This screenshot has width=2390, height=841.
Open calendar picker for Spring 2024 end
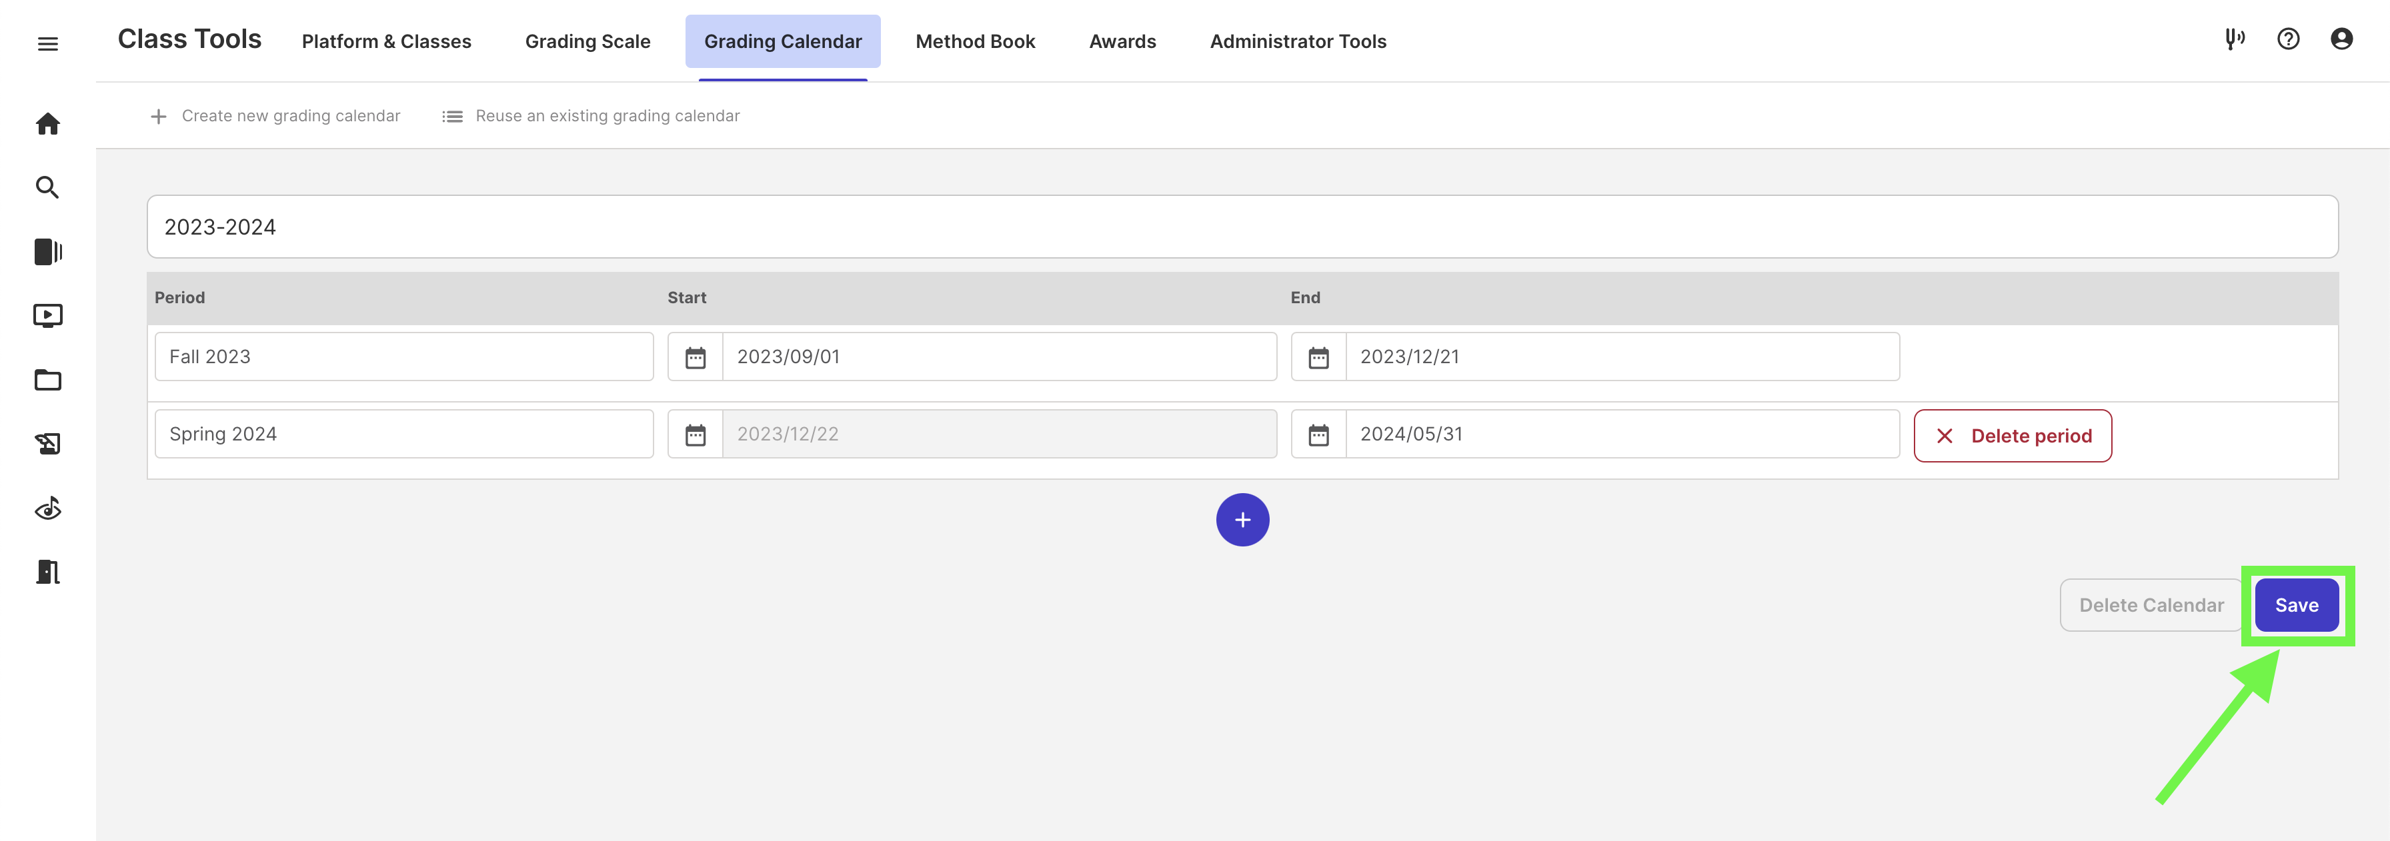1318,434
